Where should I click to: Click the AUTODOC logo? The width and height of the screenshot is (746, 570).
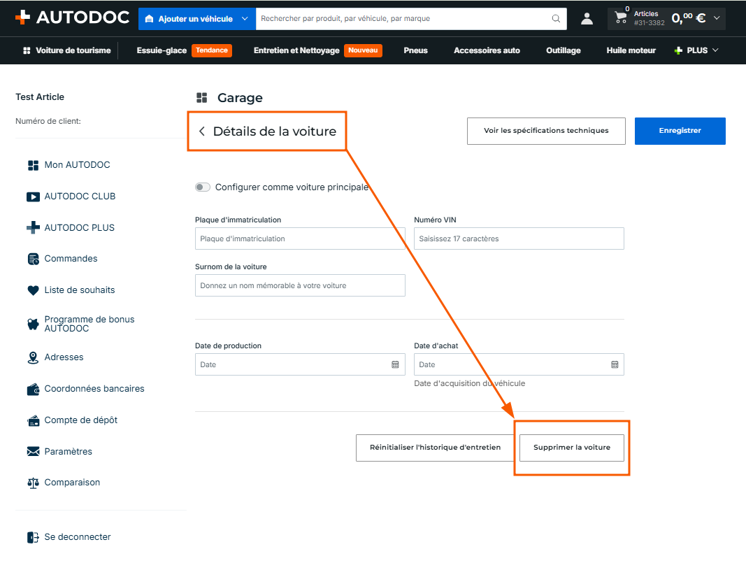click(x=72, y=17)
